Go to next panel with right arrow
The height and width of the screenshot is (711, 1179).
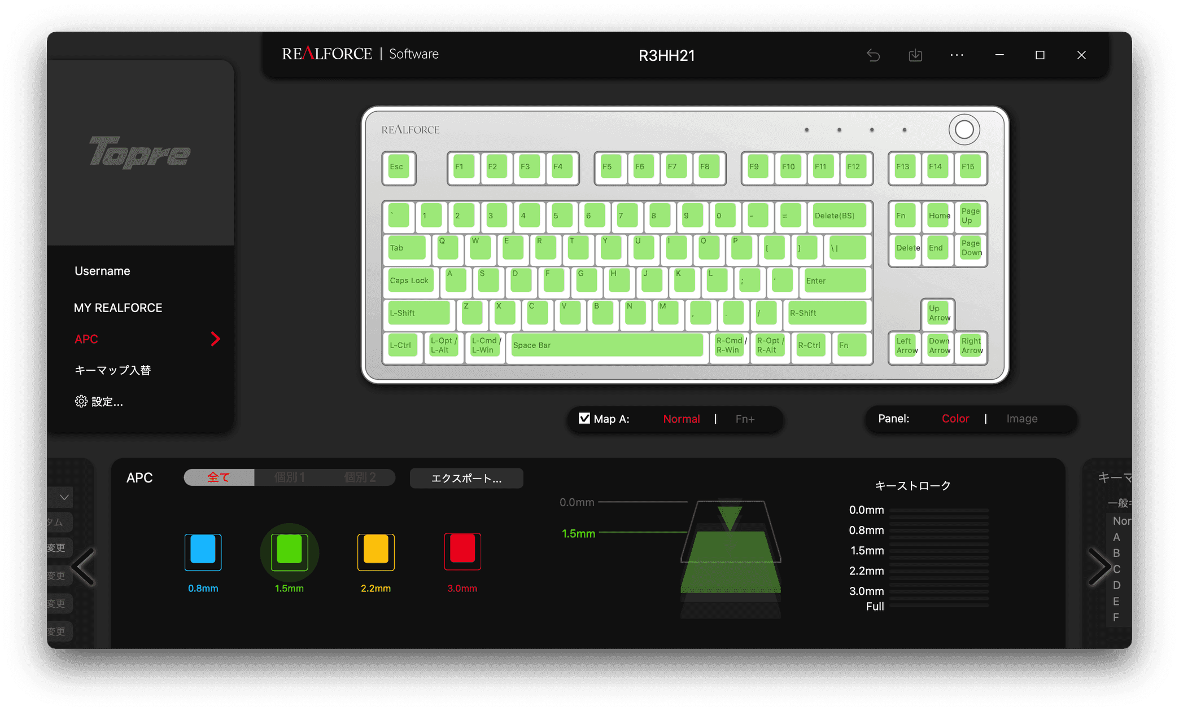coord(1099,566)
